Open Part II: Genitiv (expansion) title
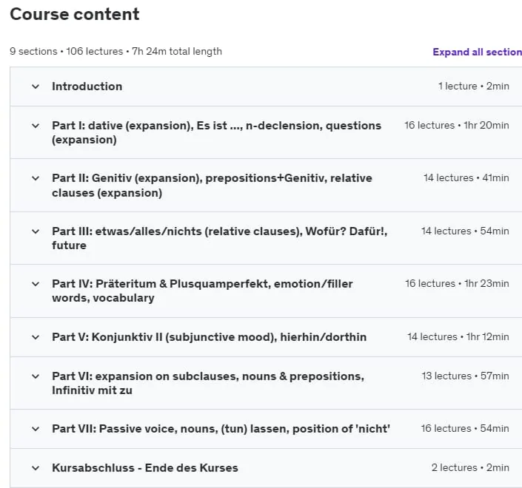The height and width of the screenshot is (488, 522). (x=212, y=186)
